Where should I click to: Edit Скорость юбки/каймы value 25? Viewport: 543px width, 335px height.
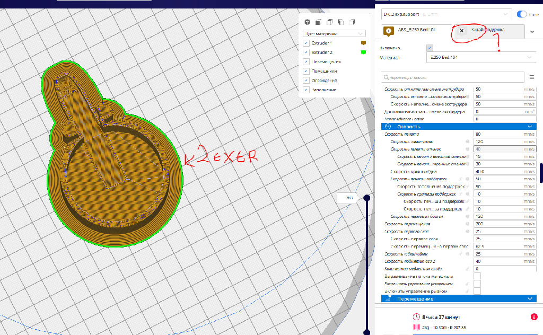[x=505, y=254]
